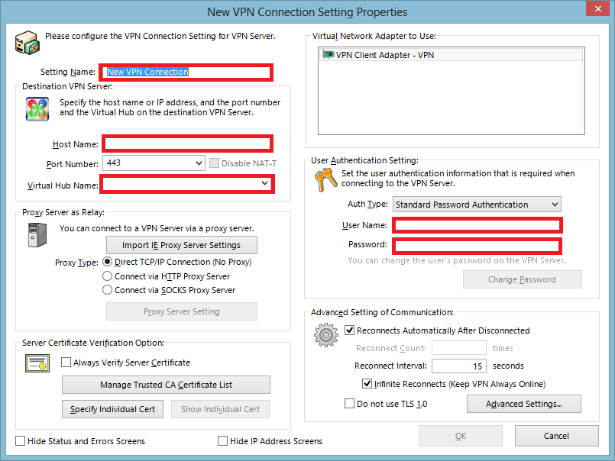Check Hide Status and Errors Screens

click(20, 441)
